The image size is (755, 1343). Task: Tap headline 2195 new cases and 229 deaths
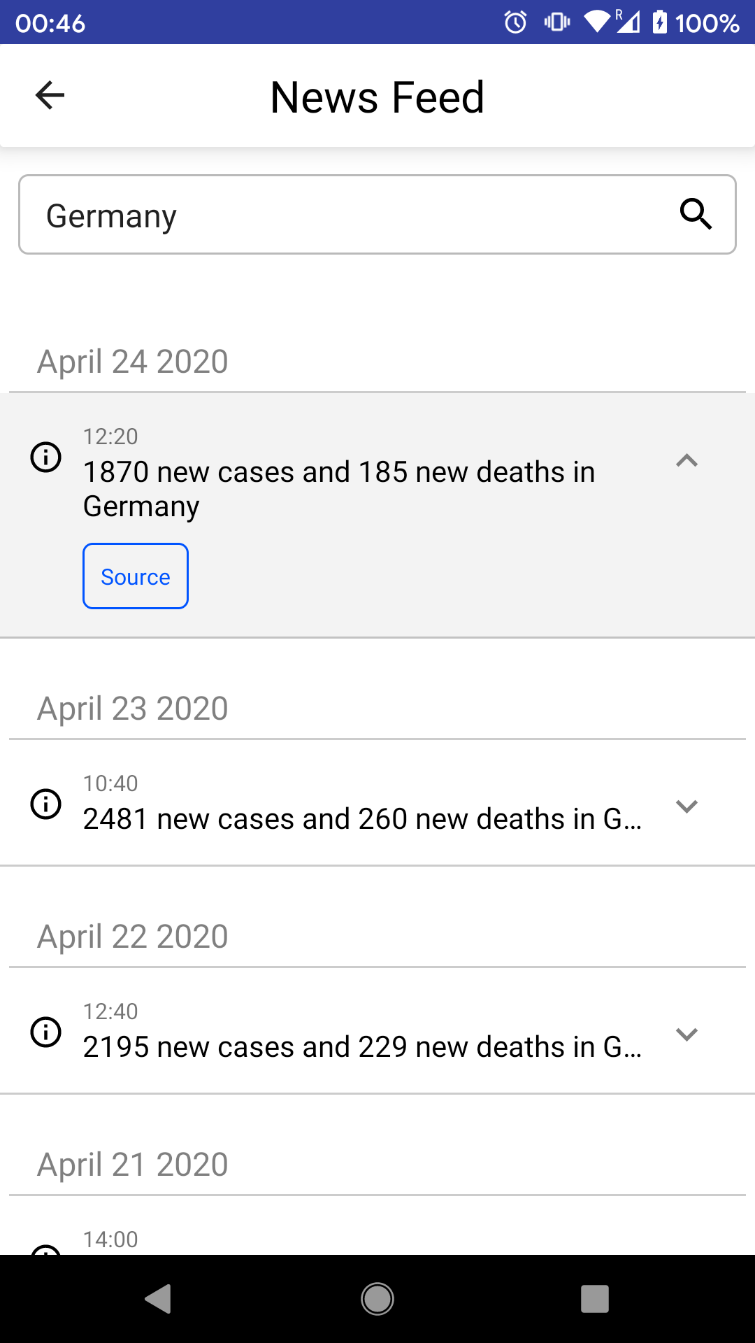click(362, 1047)
